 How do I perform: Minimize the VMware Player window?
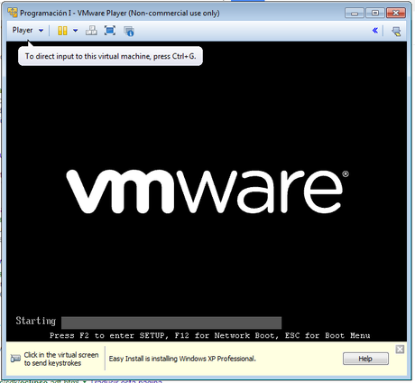pyautogui.click(x=355, y=13)
